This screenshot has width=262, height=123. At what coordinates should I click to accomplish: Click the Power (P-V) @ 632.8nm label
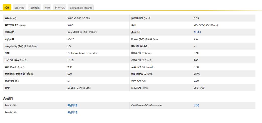[145, 39]
